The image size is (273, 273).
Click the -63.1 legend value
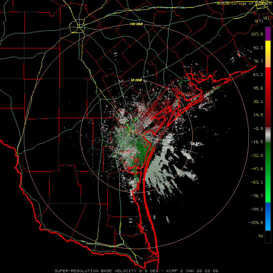(257, 182)
